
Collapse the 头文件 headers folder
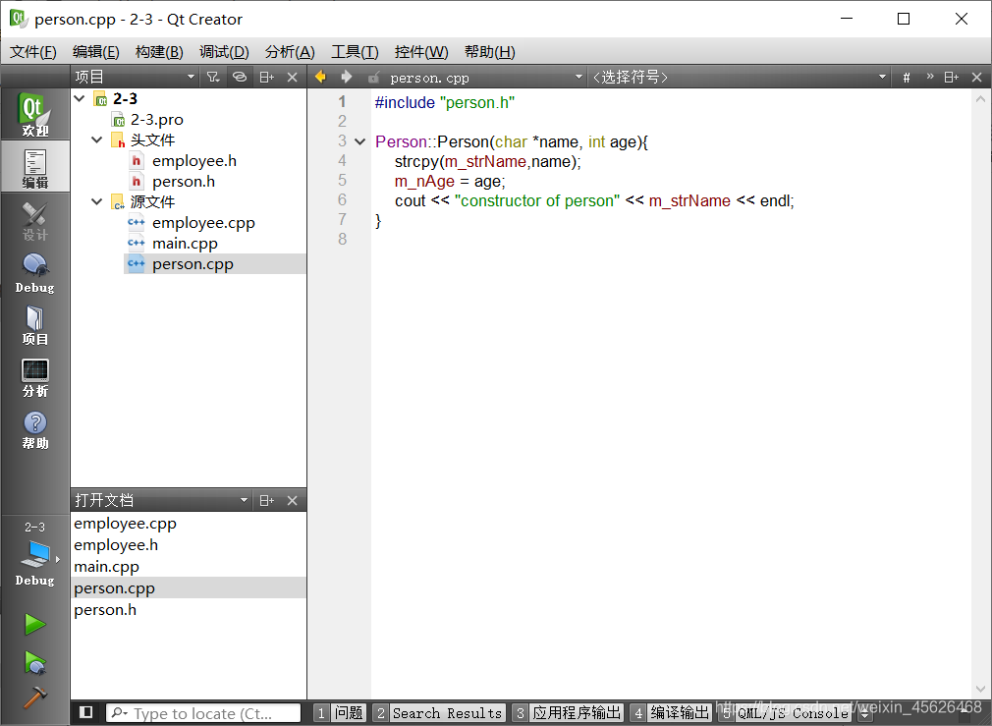tap(97, 140)
